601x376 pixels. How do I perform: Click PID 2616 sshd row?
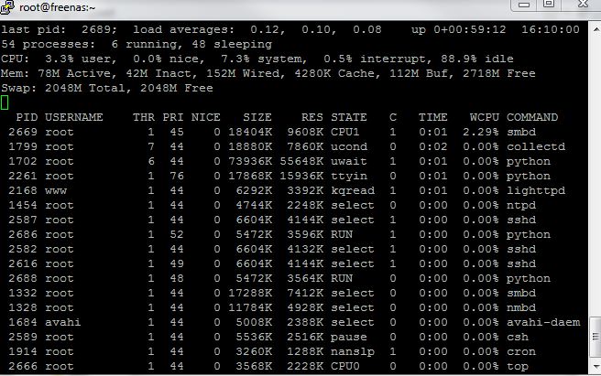[x=23, y=263]
